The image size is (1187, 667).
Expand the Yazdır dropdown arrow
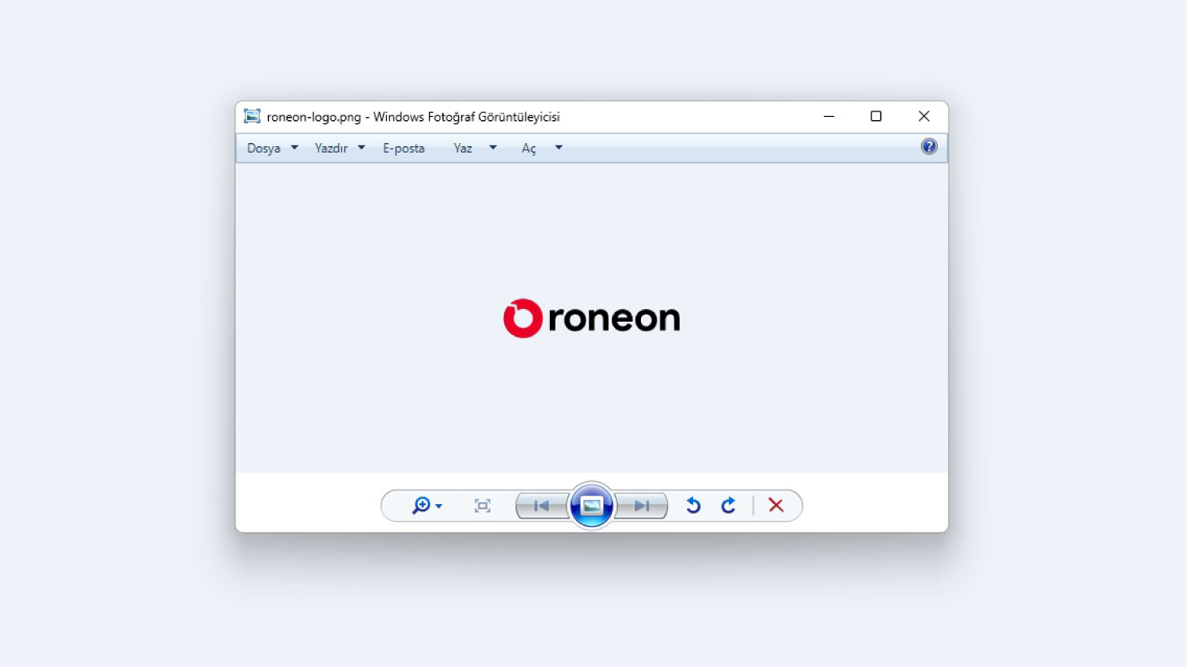(x=362, y=148)
